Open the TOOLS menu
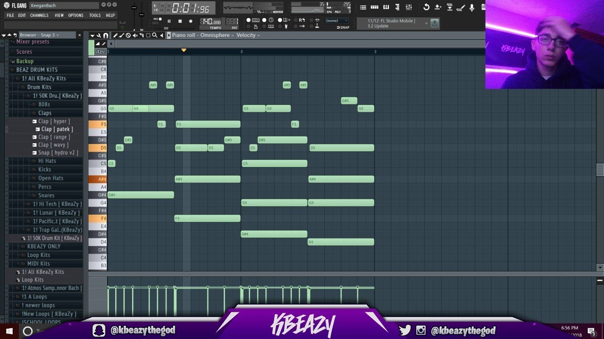The height and width of the screenshot is (339, 604). coord(95,15)
